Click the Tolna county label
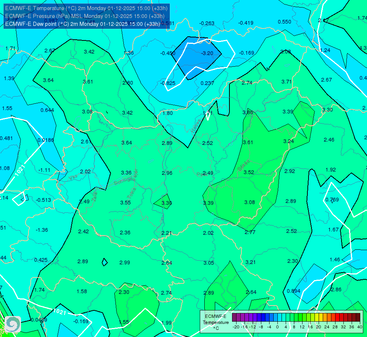Image resolution: width=367 pixels, height=337 pixels. [x=132, y=193]
